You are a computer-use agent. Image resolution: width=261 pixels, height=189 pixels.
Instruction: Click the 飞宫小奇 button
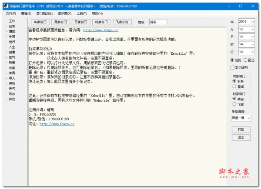point(122,22)
